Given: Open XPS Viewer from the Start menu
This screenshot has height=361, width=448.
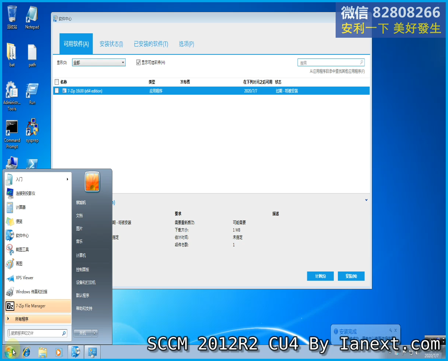Looking at the screenshot, I should [x=38, y=277].
